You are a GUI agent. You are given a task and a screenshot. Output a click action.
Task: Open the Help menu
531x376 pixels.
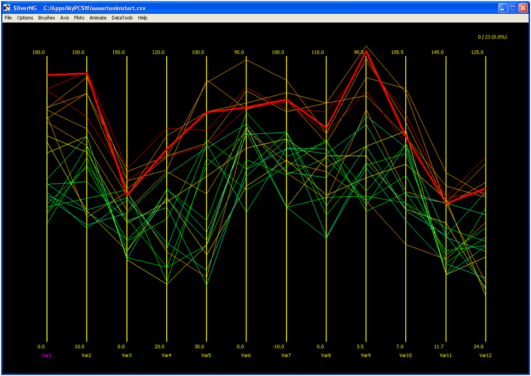tap(143, 18)
